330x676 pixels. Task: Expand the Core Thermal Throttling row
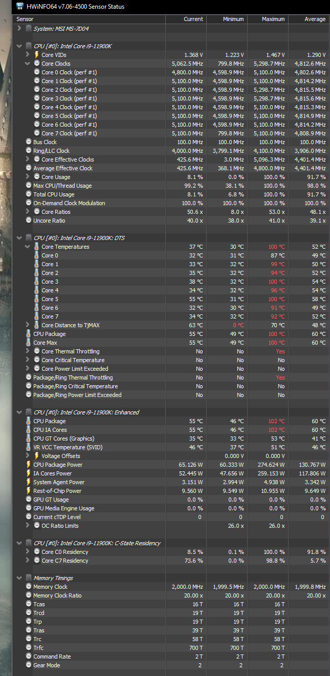pos(28,351)
